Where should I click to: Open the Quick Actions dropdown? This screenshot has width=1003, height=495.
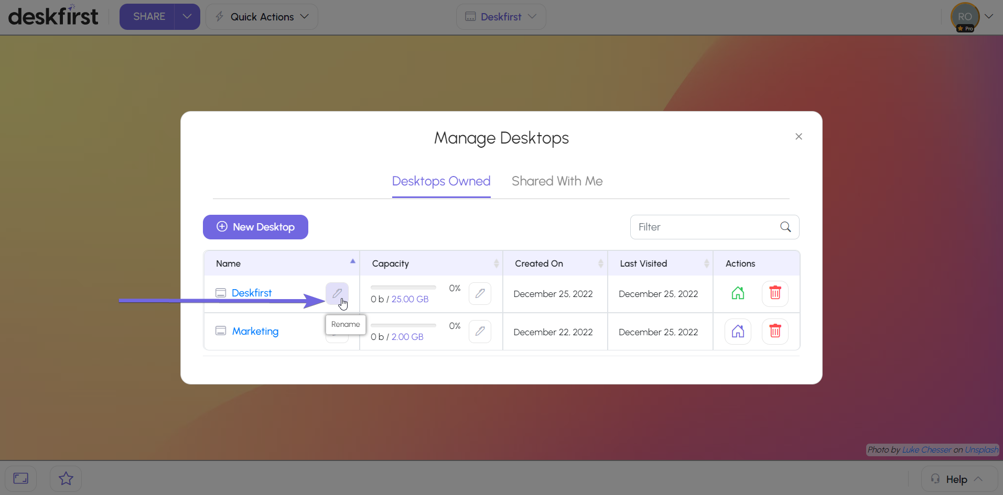pyautogui.click(x=262, y=17)
